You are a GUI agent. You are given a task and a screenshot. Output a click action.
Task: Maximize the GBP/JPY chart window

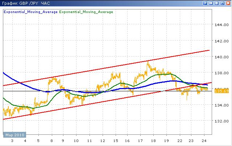coord(222,3)
